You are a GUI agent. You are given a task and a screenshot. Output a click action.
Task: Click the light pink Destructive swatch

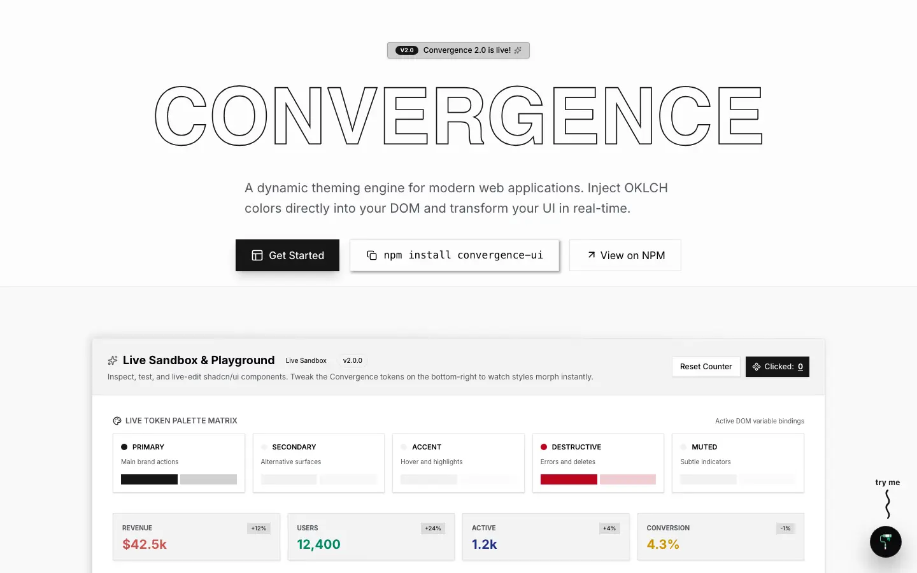pos(628,479)
